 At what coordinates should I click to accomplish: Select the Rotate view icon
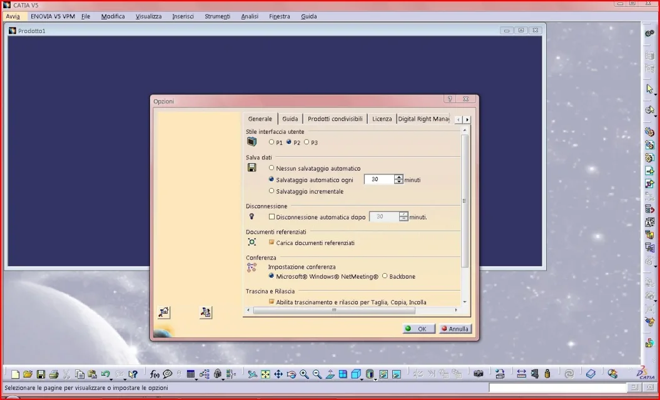pyautogui.click(x=292, y=374)
